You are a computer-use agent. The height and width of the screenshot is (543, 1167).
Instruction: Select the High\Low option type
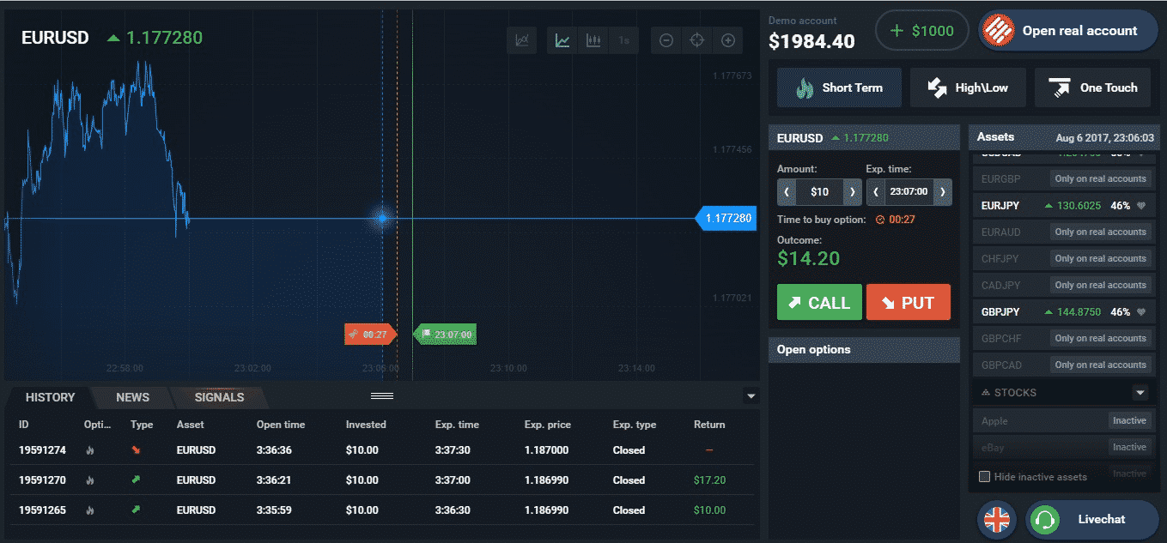[x=966, y=87]
